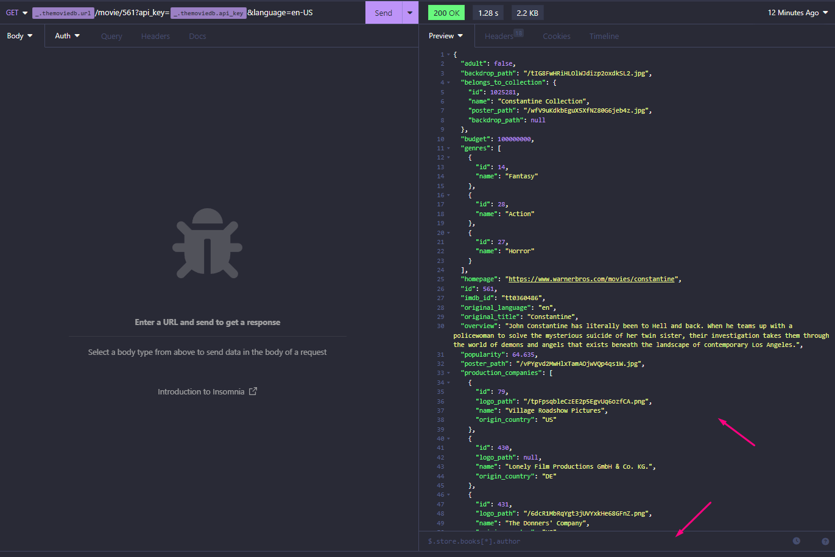Click the "id": 79 company line

tap(491, 391)
